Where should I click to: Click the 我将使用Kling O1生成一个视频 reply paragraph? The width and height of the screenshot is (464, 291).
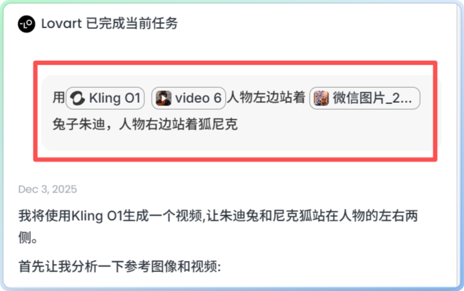click(x=218, y=227)
